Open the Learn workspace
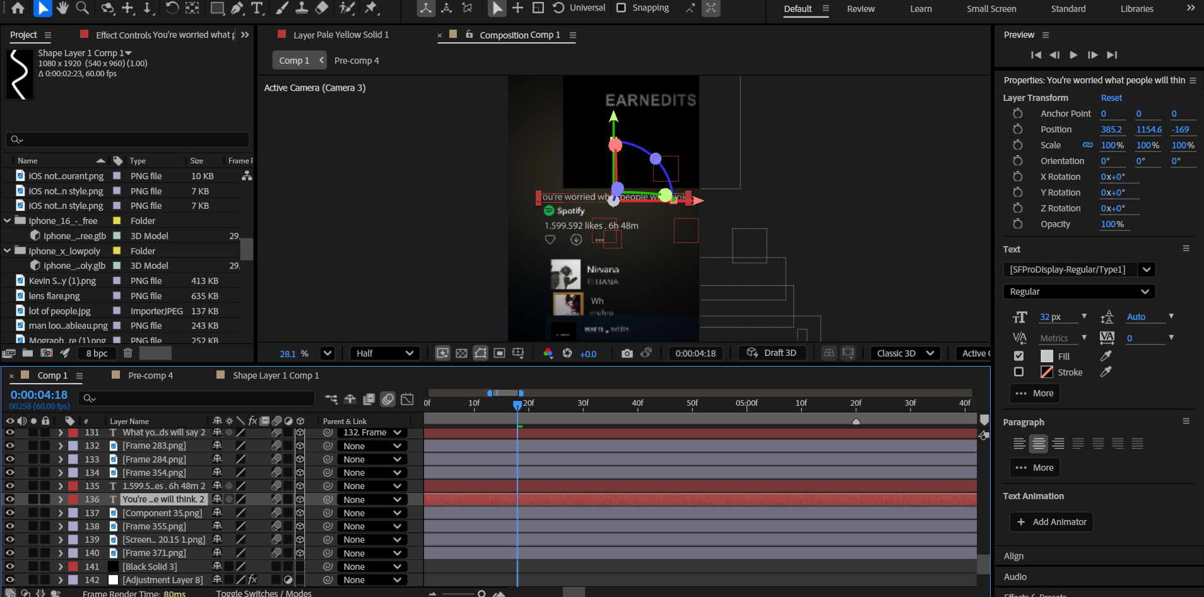Screen dimensions: 1204x597 [921, 9]
